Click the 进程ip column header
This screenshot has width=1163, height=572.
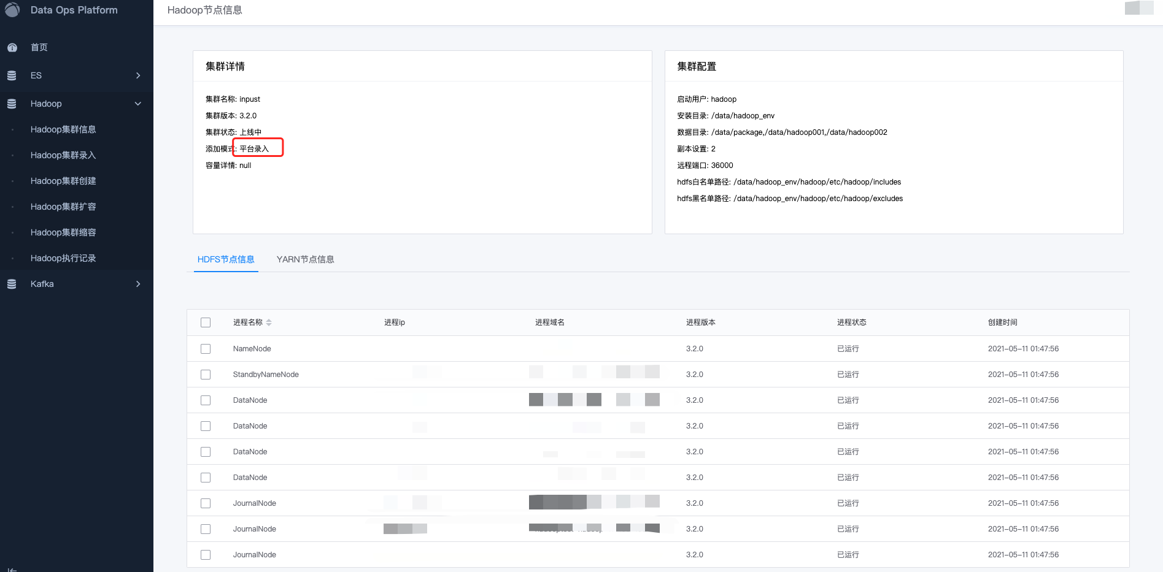pos(395,322)
